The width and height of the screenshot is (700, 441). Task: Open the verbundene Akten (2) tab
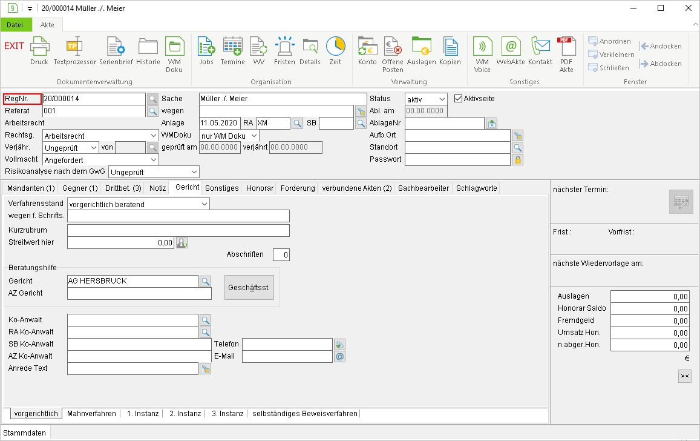[x=357, y=188]
